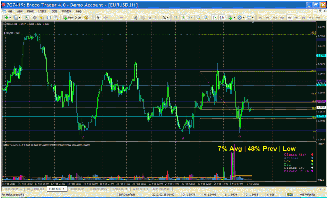Viewport: 328px width, 198px height.
Task: Click the '7% Avg | 48% Prev | Low' label
Action: [257, 149]
